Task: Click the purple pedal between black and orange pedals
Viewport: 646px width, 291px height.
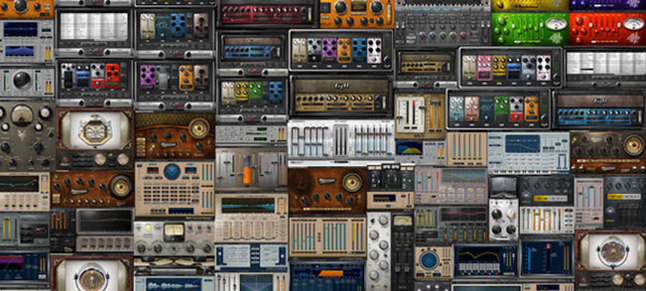Action: 329,50
